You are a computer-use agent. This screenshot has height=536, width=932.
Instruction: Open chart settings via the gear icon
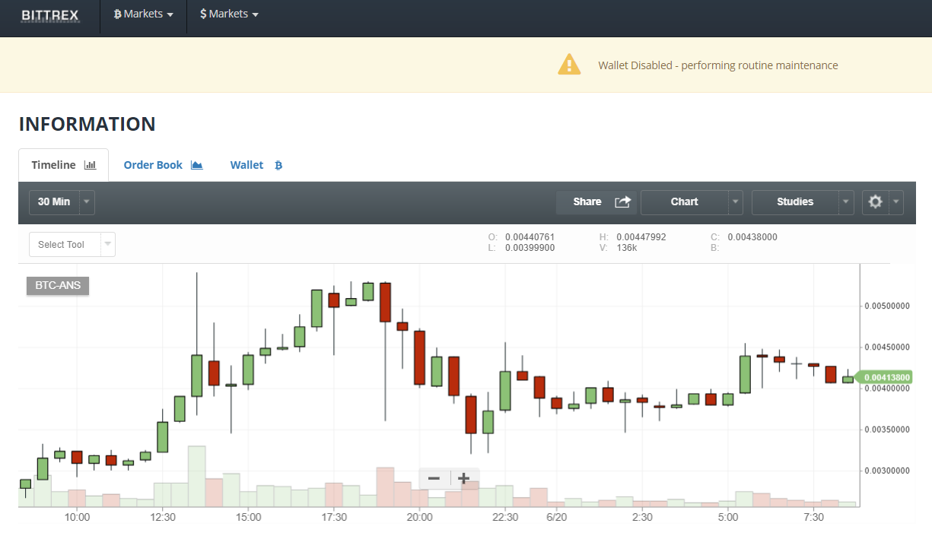[874, 201]
